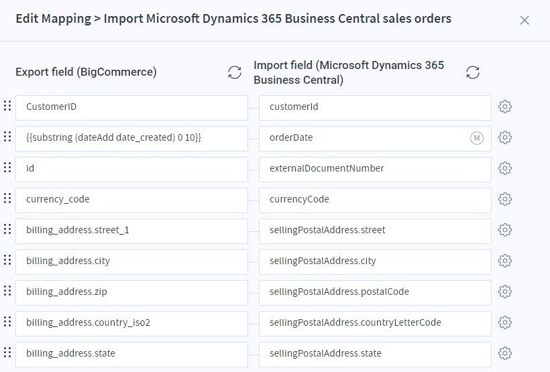550x372 pixels.
Task: Grab drag handle of currency_code row
Action: point(7,198)
